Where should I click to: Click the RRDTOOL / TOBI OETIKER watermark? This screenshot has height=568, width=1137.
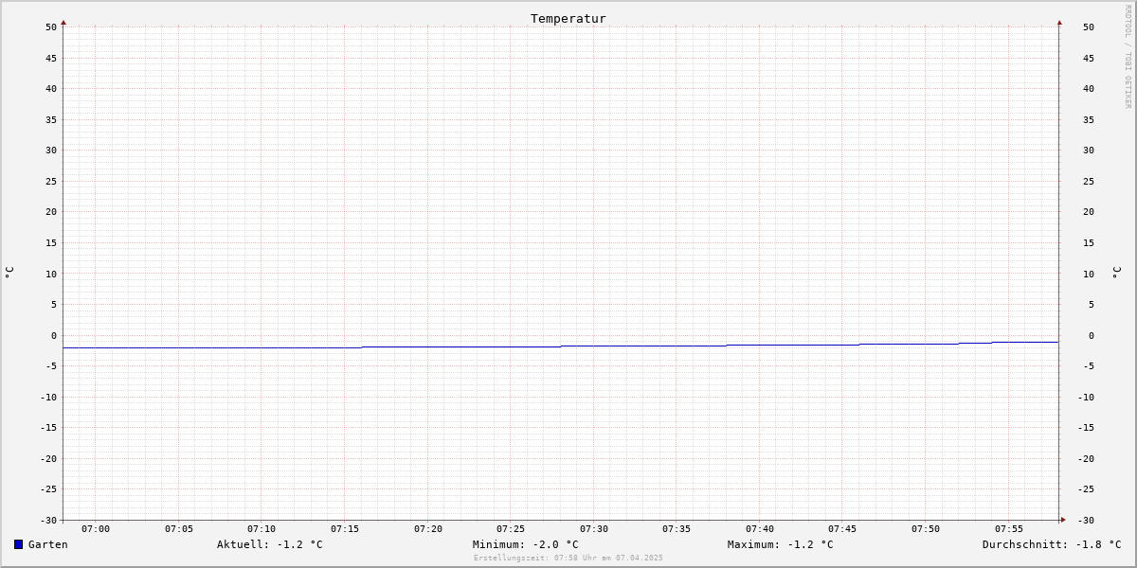point(1128,56)
